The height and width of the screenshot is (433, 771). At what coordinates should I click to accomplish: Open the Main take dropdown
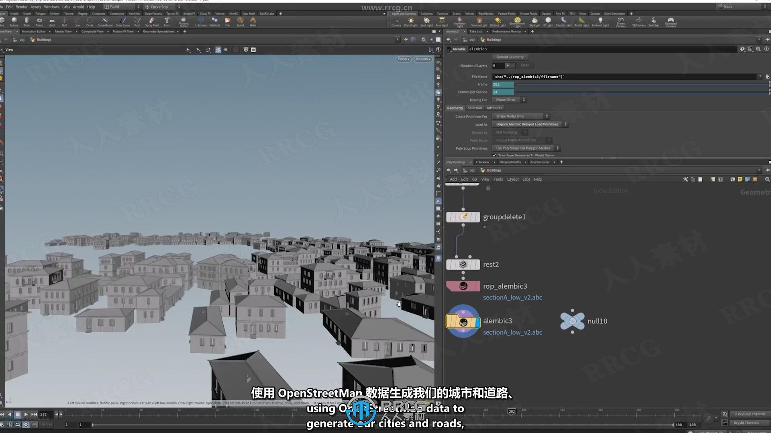click(742, 6)
